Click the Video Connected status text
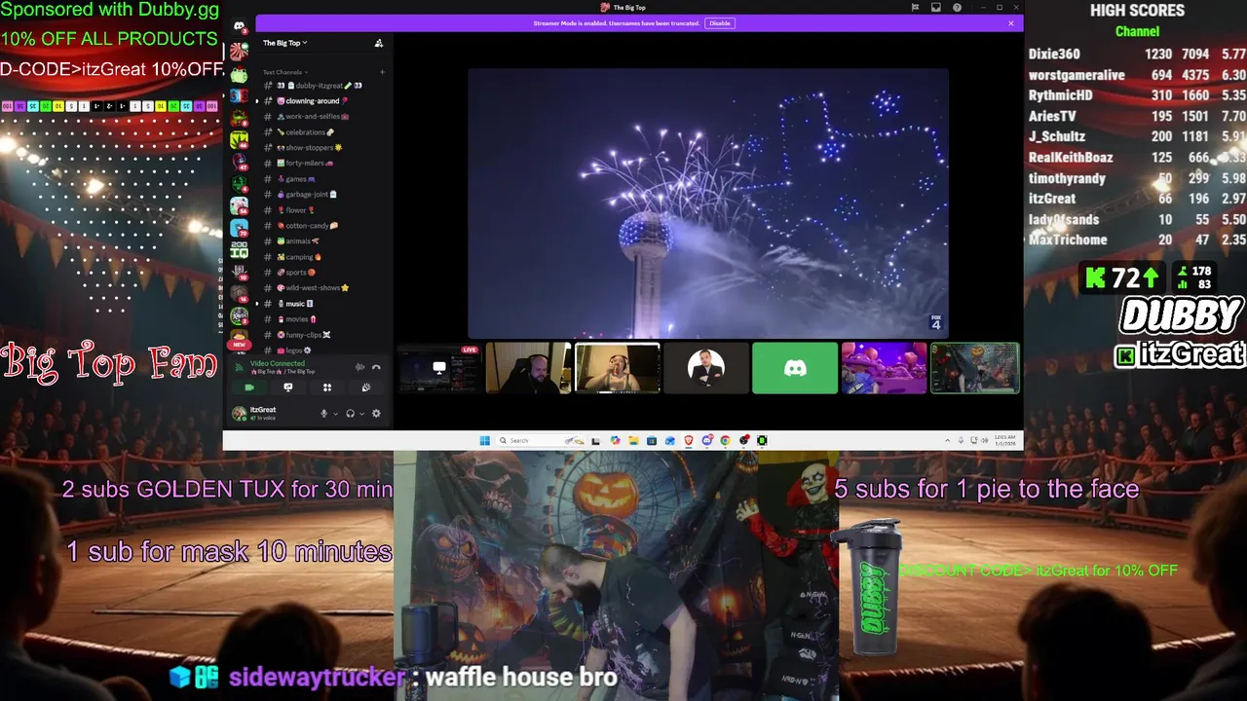The image size is (1247, 701). coord(278,363)
